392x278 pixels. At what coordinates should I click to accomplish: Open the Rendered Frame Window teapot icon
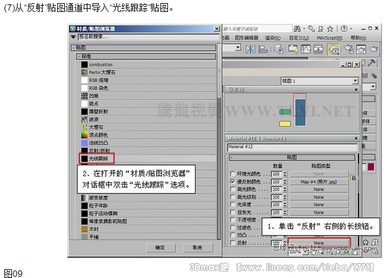(x=361, y=49)
